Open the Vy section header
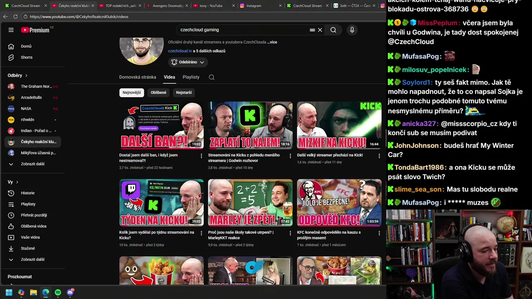532x299 pixels. (x=13, y=182)
